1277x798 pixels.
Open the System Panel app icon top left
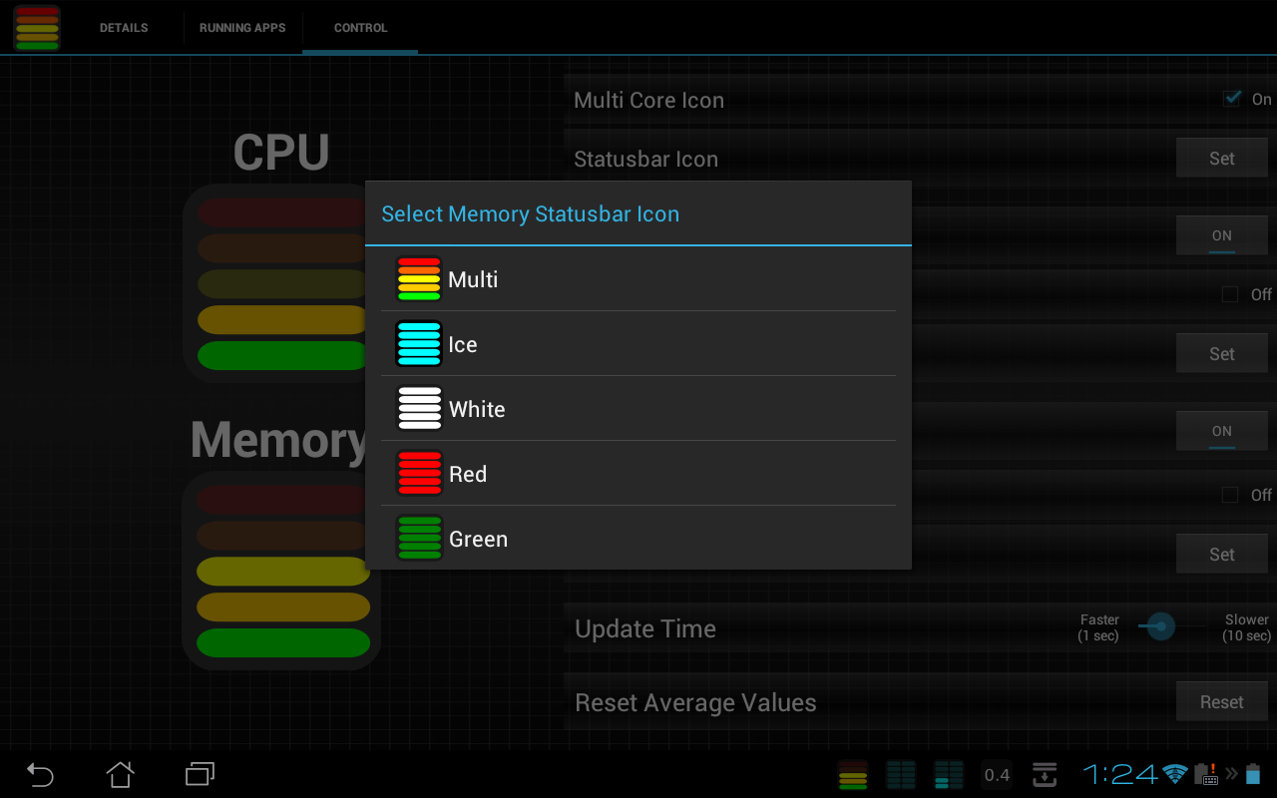coord(36,27)
